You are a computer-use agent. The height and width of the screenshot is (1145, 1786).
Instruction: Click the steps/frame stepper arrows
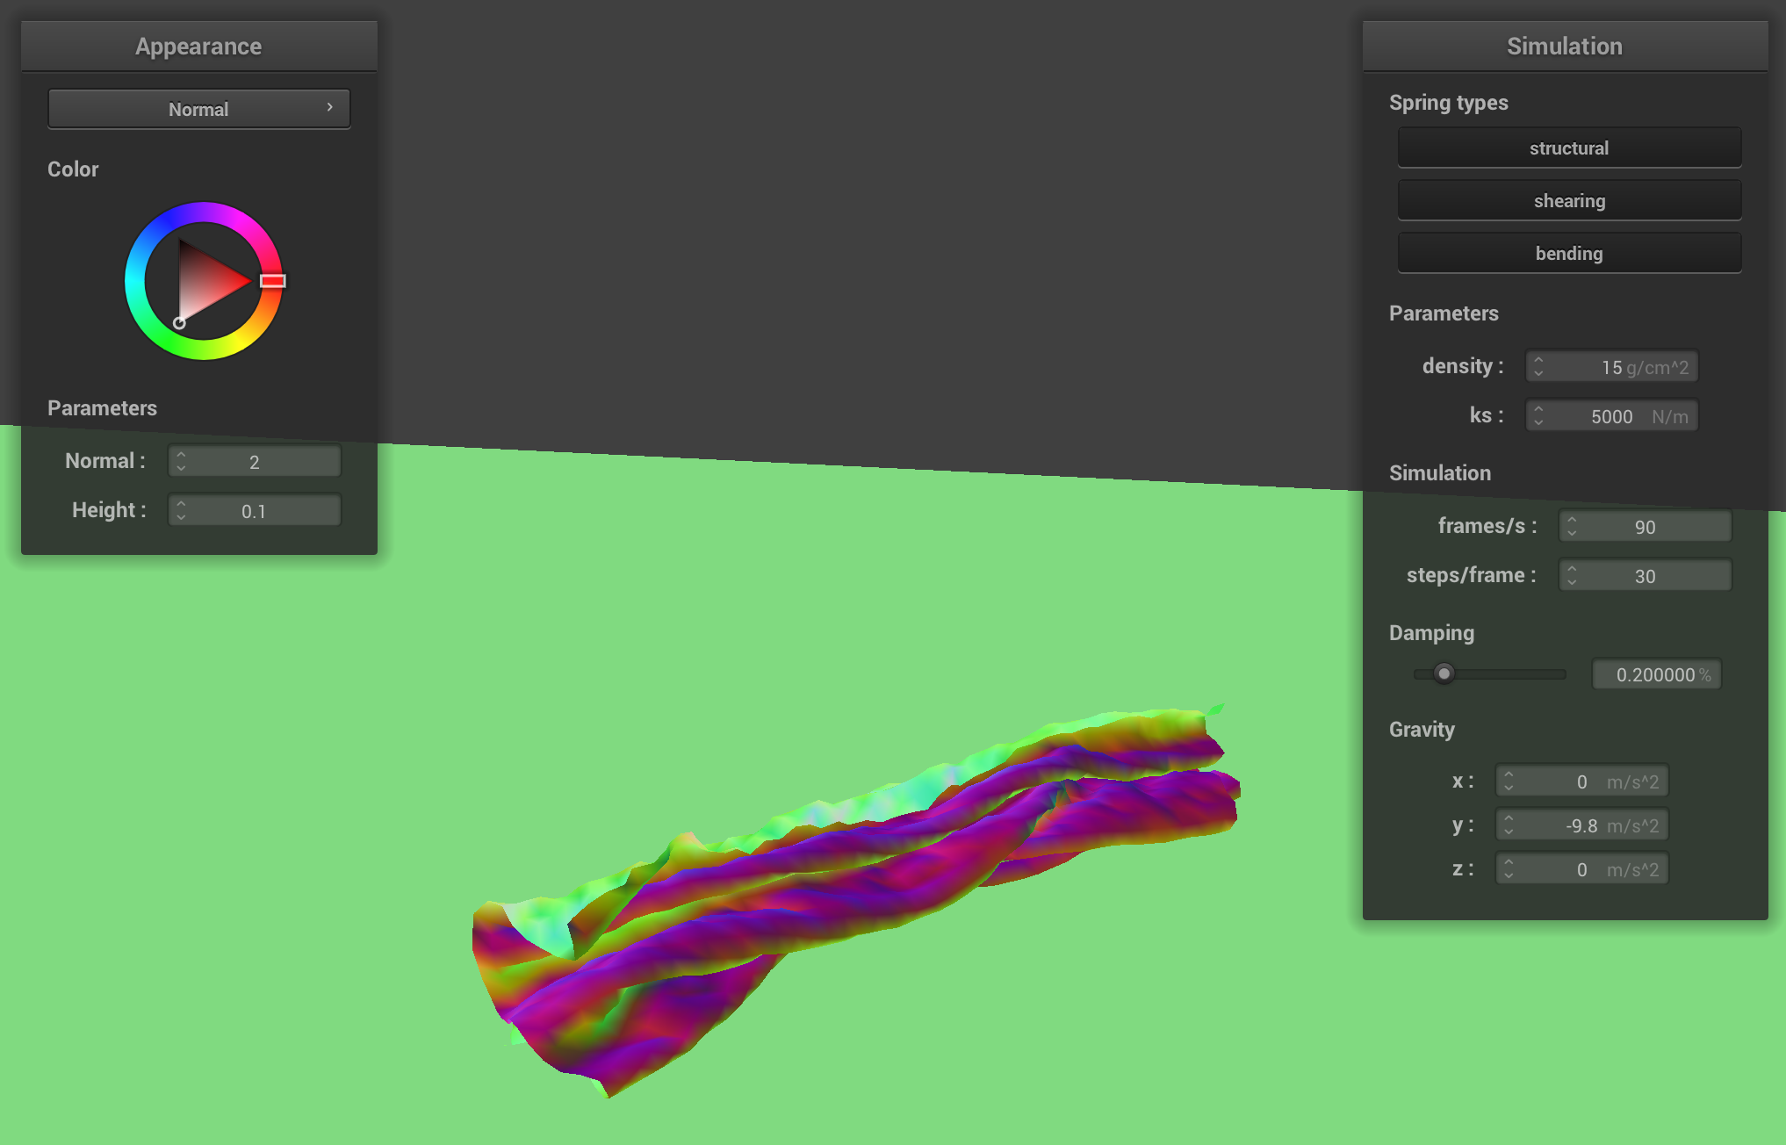click(1572, 575)
